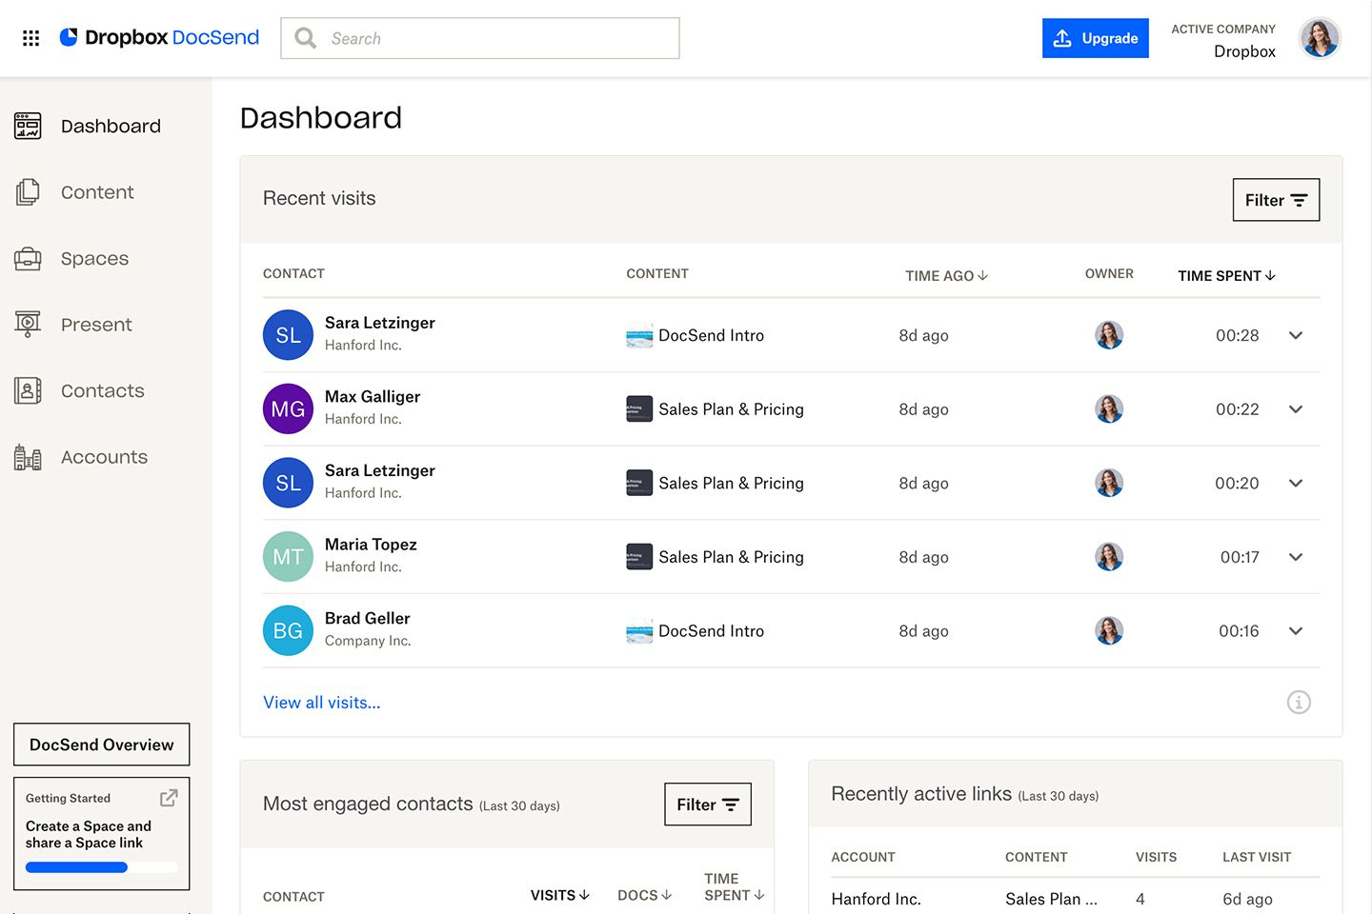Click the View all visits link
Viewport: 1372px width, 914px height.
[x=321, y=703]
